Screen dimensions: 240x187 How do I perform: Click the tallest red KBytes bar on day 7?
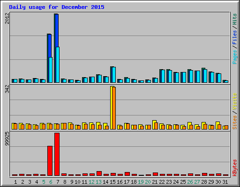coord(57,154)
